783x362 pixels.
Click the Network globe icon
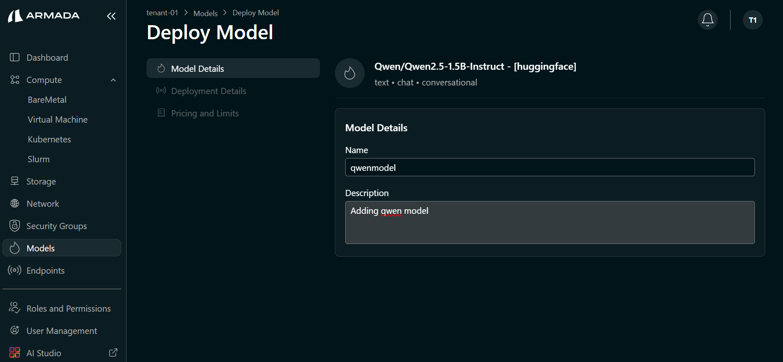point(15,203)
